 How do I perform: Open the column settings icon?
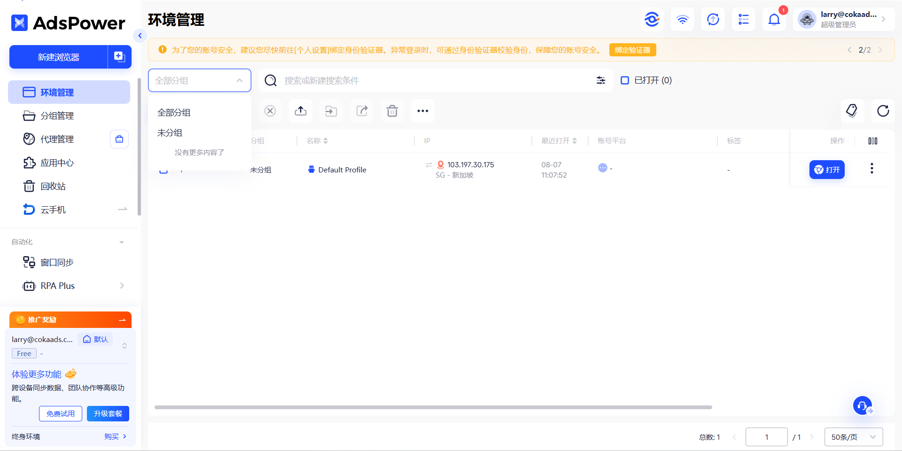click(873, 141)
